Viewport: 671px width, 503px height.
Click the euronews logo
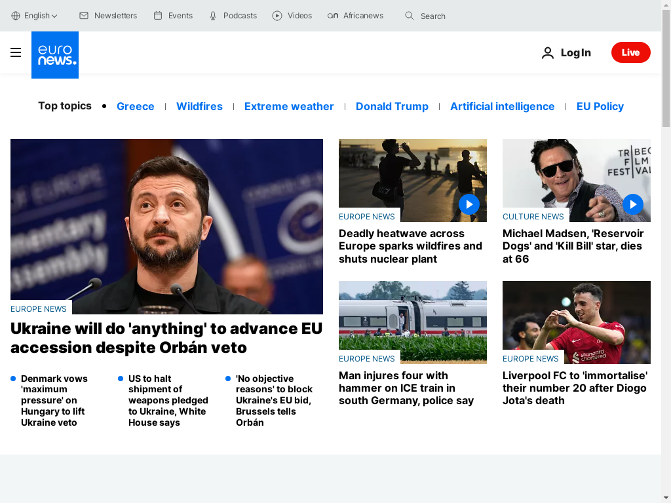(55, 55)
